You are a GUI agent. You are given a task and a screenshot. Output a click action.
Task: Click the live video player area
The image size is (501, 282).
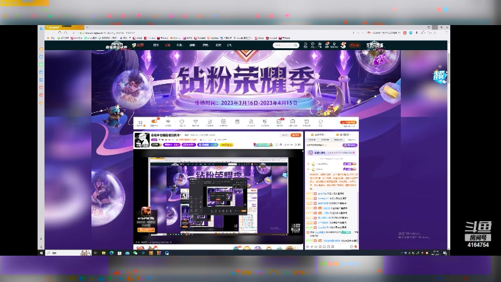click(x=218, y=197)
